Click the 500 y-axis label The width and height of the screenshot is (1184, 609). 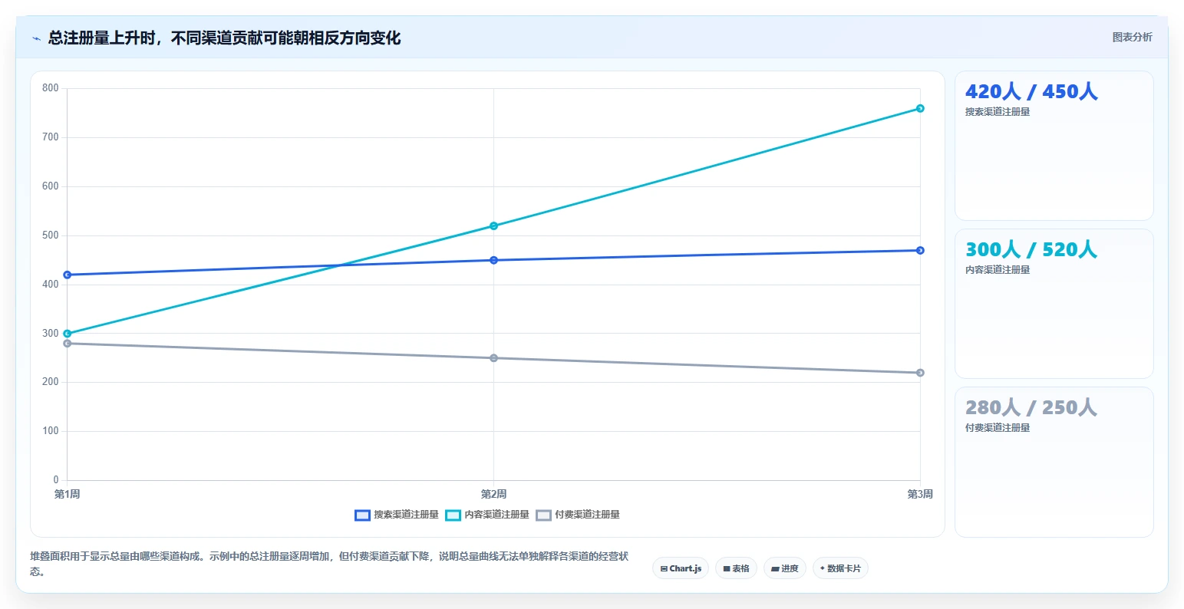[x=51, y=235]
